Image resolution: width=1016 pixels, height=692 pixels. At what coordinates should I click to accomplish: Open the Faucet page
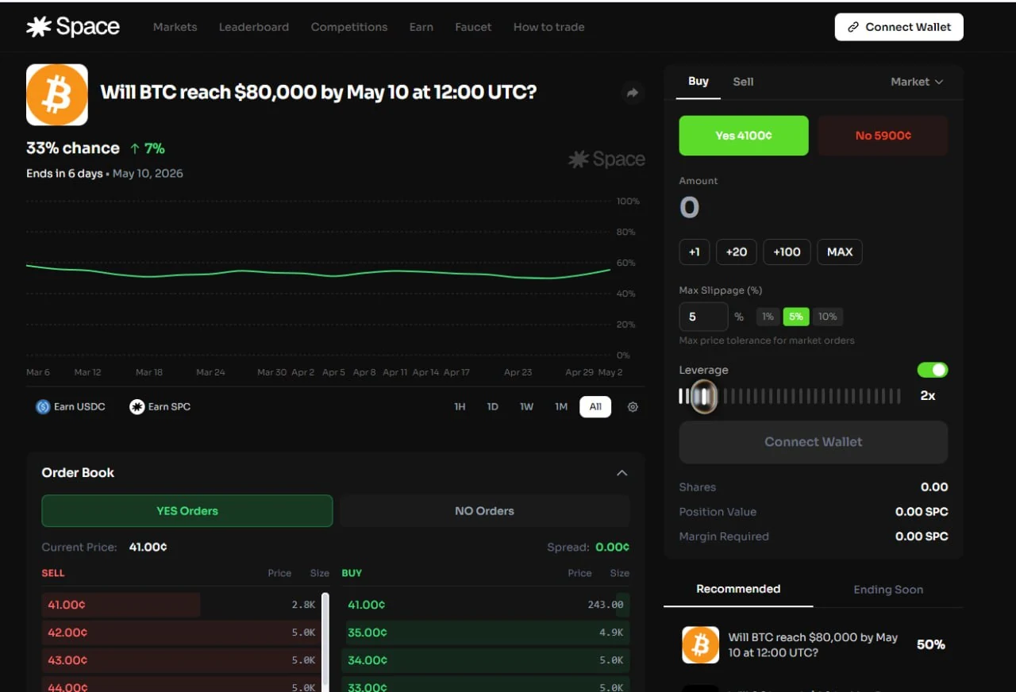point(473,27)
